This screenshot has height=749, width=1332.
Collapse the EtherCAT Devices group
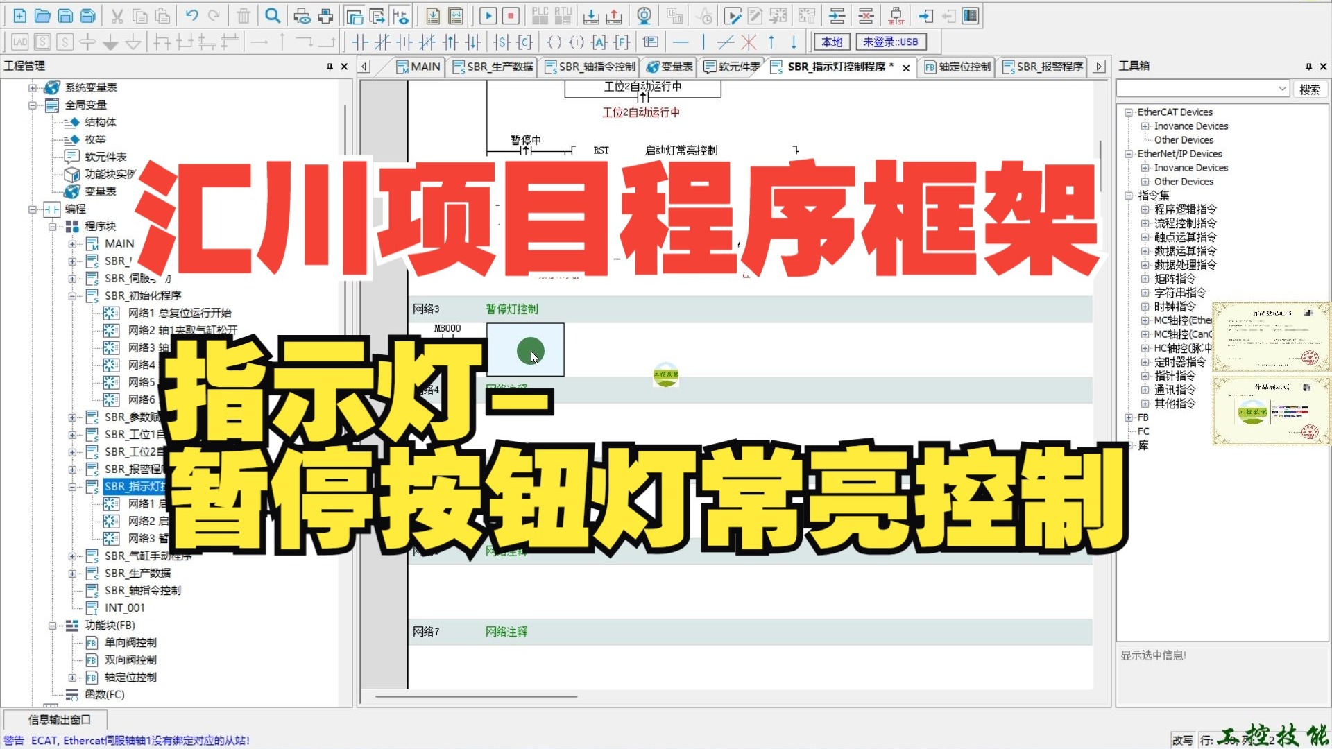point(1129,112)
